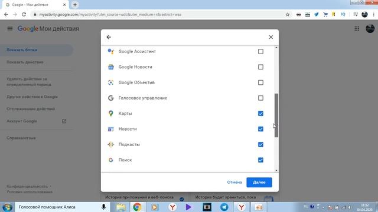The height and width of the screenshot is (212, 378).
Task: Open the Windows Start menu
Action: [7, 207]
